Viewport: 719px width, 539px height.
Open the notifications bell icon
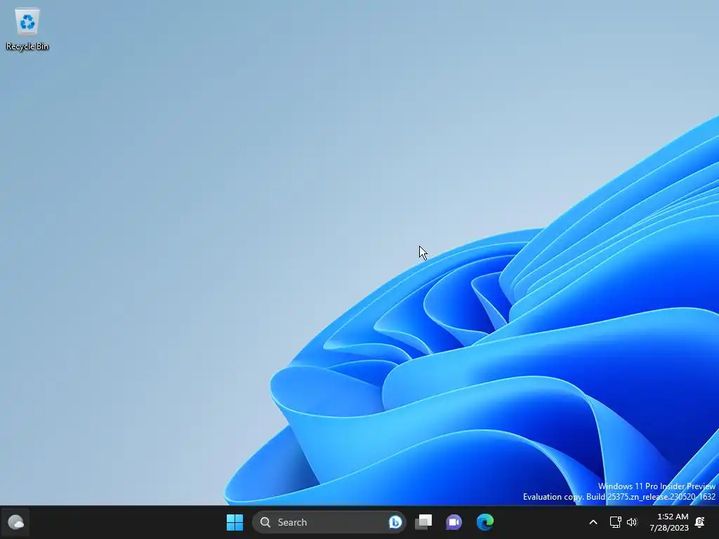[x=700, y=522]
